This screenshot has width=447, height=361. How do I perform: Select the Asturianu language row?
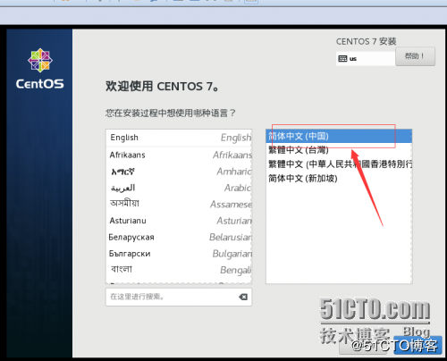pyautogui.click(x=179, y=221)
